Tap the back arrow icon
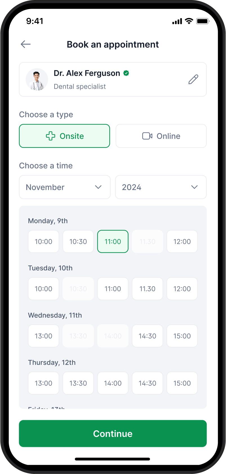 click(26, 44)
